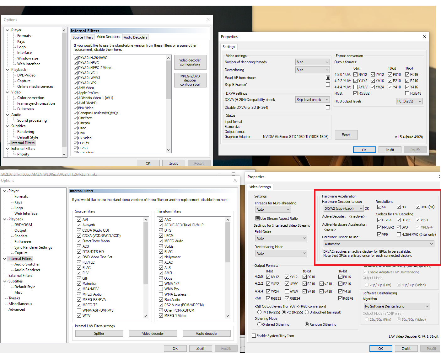Click the MPEG-2/DVD decoder configuration button

coord(190,80)
